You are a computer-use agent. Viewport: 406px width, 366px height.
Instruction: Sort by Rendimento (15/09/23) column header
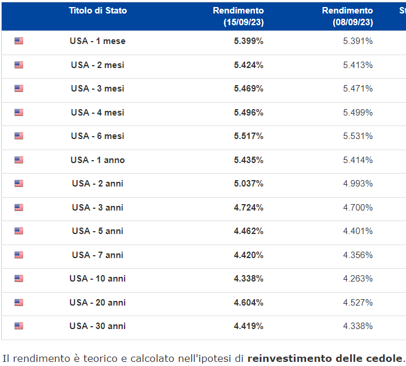pyautogui.click(x=238, y=16)
